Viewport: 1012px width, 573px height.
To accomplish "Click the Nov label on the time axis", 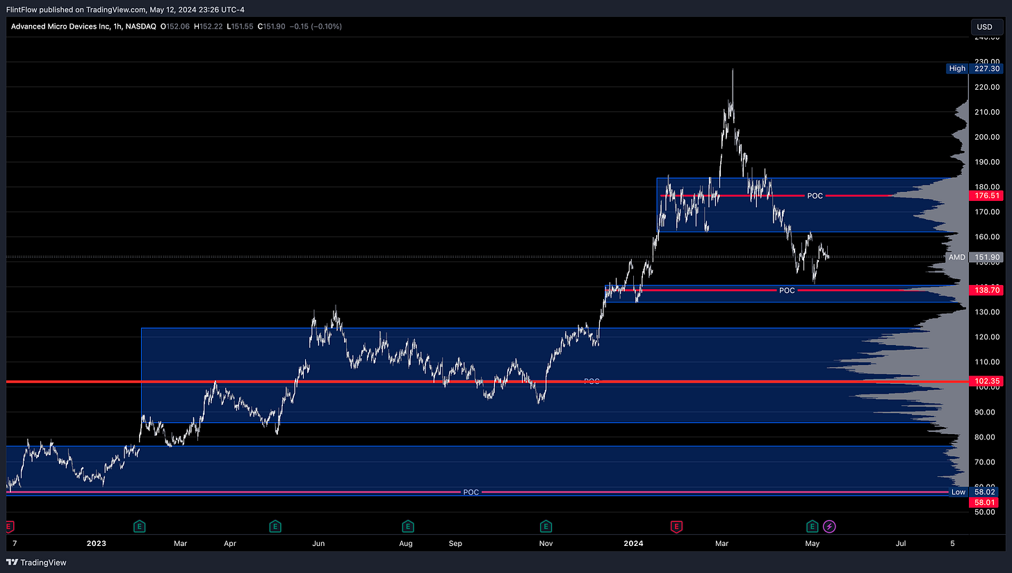I will 546,543.
